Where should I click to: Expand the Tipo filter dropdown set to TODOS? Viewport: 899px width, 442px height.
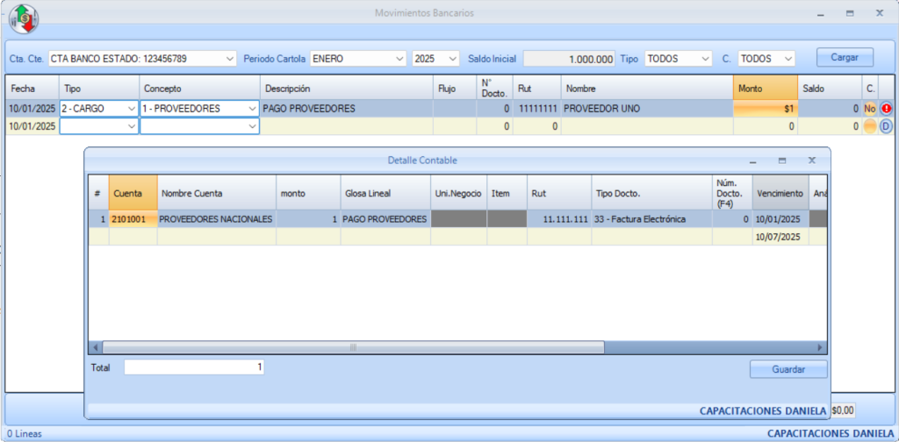[705, 59]
